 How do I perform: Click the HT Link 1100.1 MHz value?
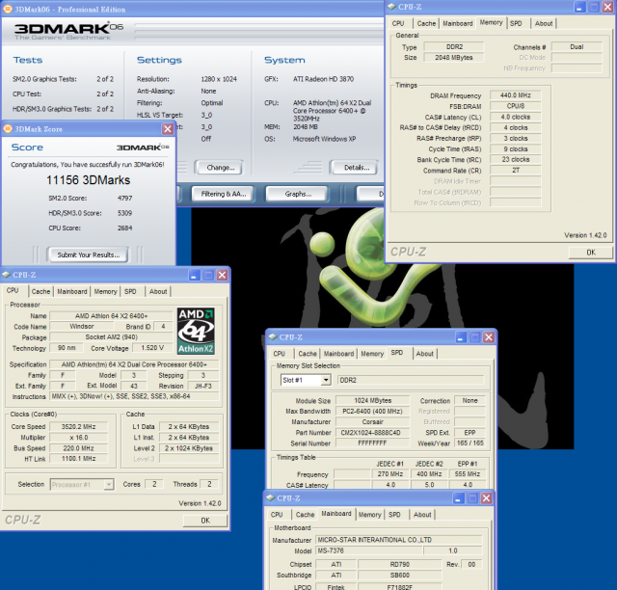tap(79, 459)
